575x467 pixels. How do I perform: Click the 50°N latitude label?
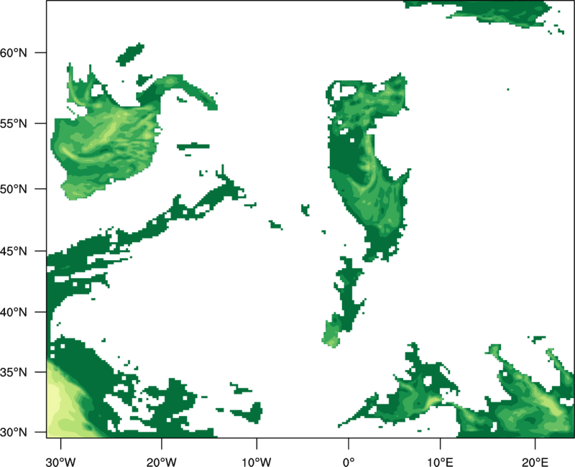(x=14, y=189)
